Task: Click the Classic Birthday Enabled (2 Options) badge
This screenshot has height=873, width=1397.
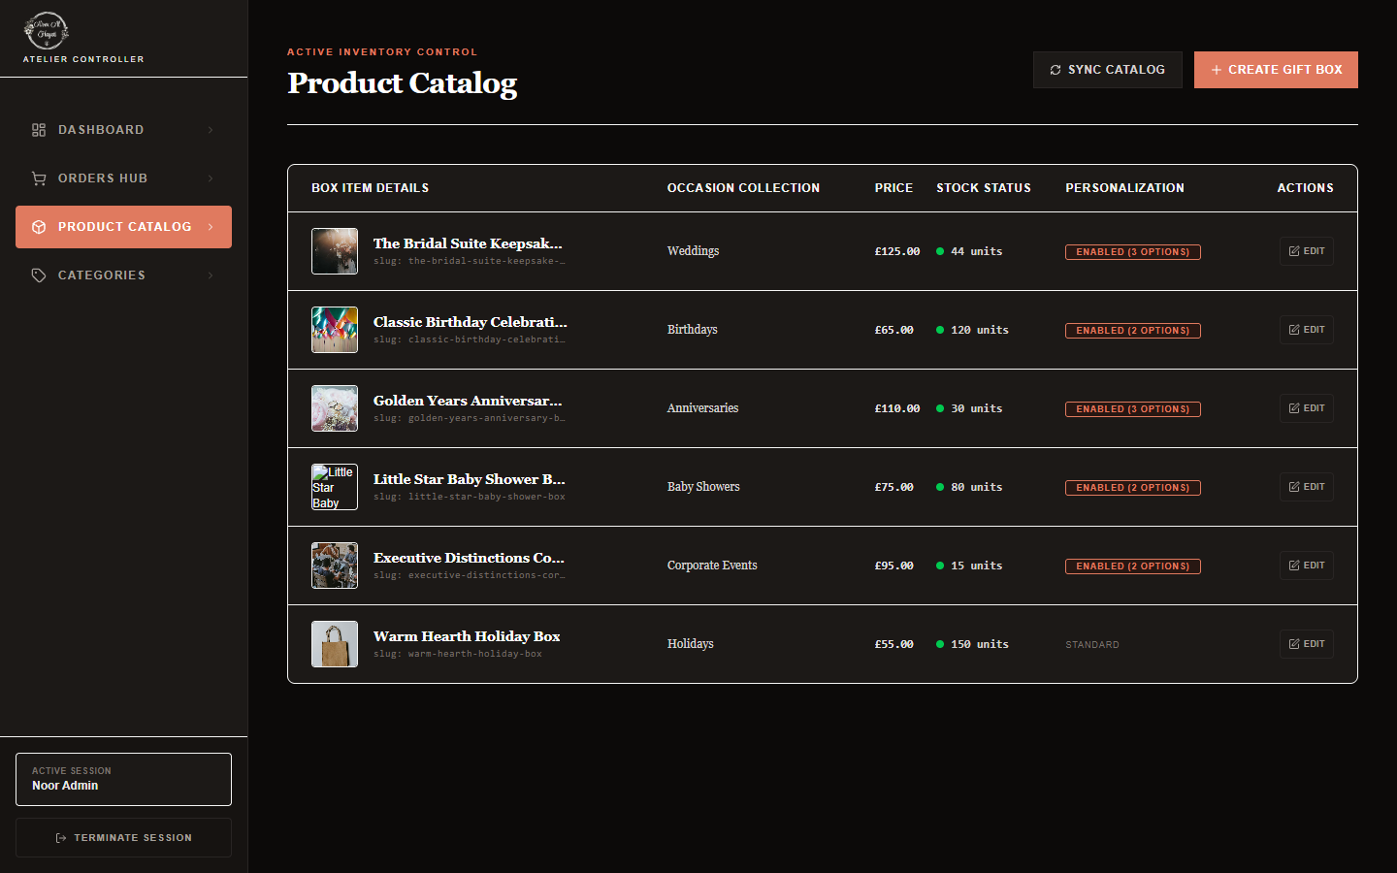Action: [1133, 331]
